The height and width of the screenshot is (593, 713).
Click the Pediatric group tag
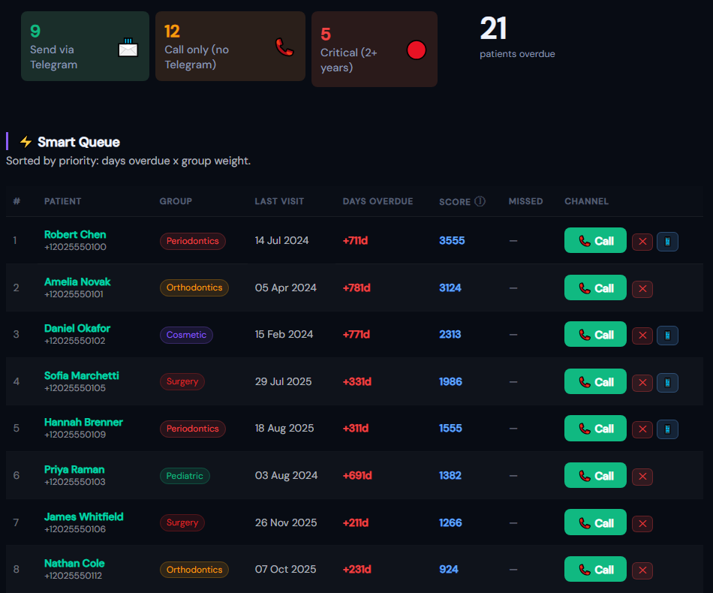point(185,476)
